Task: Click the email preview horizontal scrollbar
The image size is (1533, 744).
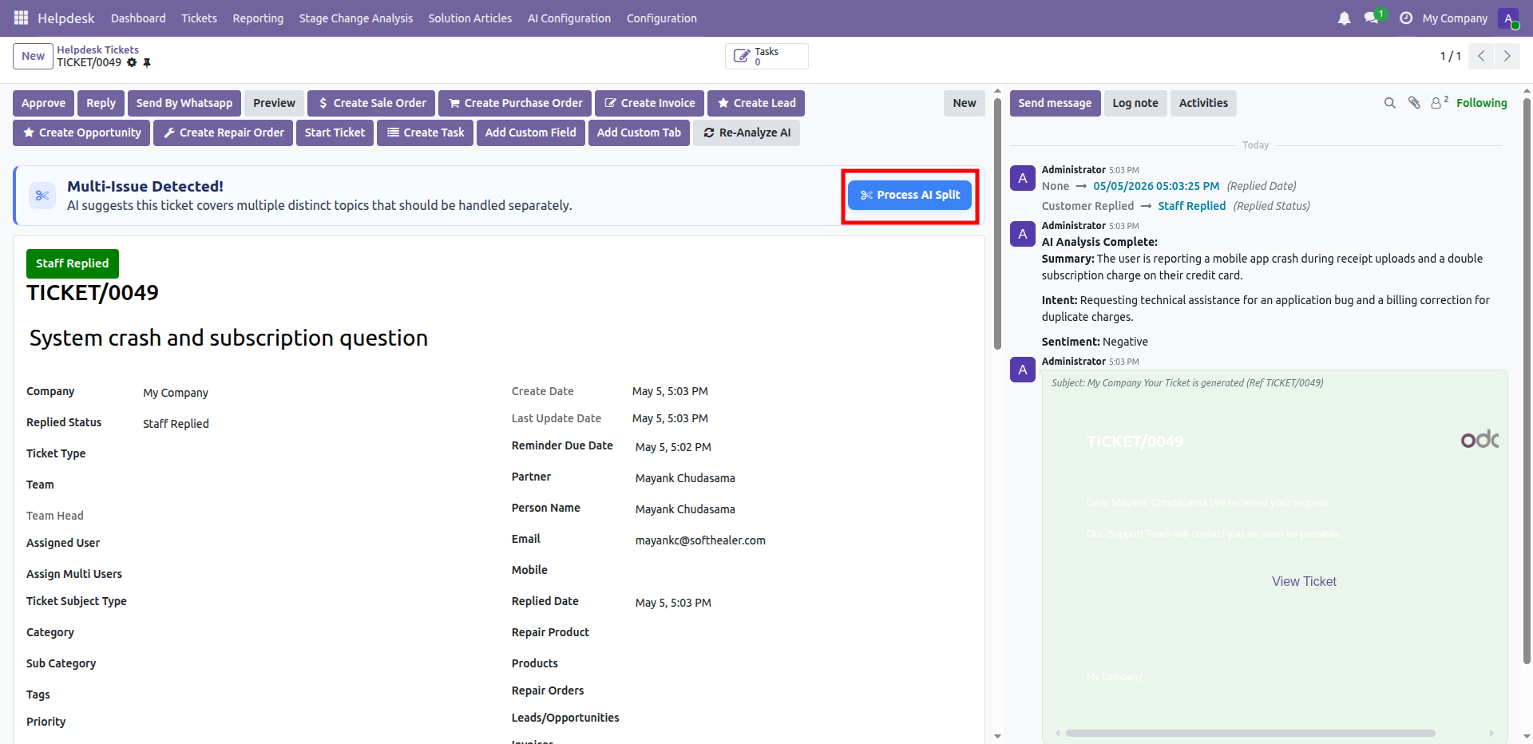Action: [1250, 733]
